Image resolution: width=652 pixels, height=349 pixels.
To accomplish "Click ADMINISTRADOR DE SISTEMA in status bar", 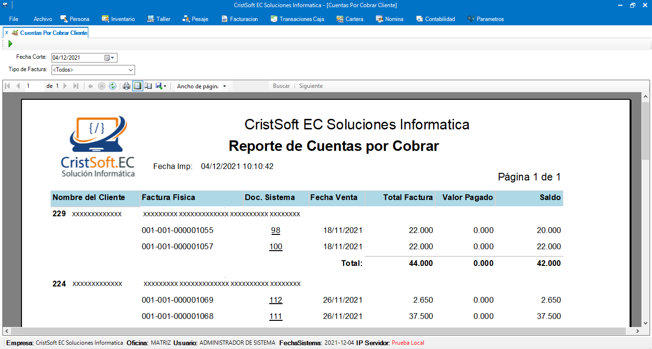I will pyautogui.click(x=237, y=343).
